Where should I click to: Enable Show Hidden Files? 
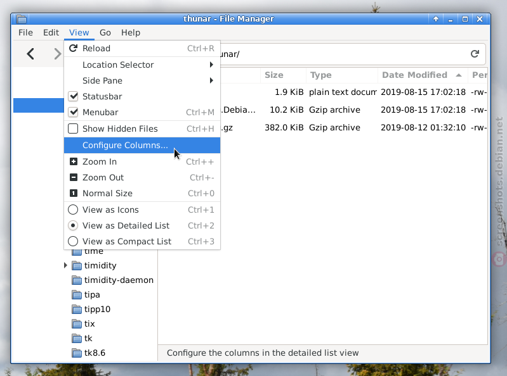pyautogui.click(x=73, y=128)
